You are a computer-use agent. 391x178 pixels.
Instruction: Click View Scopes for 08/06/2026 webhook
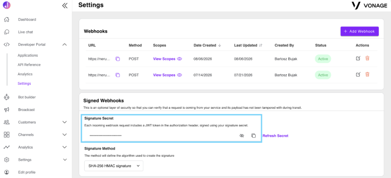[164, 59]
